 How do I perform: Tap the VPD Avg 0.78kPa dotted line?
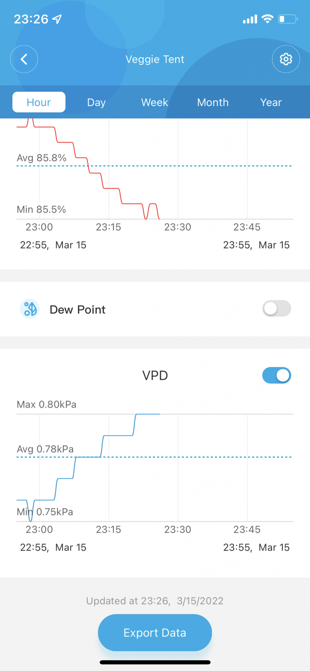(154, 457)
